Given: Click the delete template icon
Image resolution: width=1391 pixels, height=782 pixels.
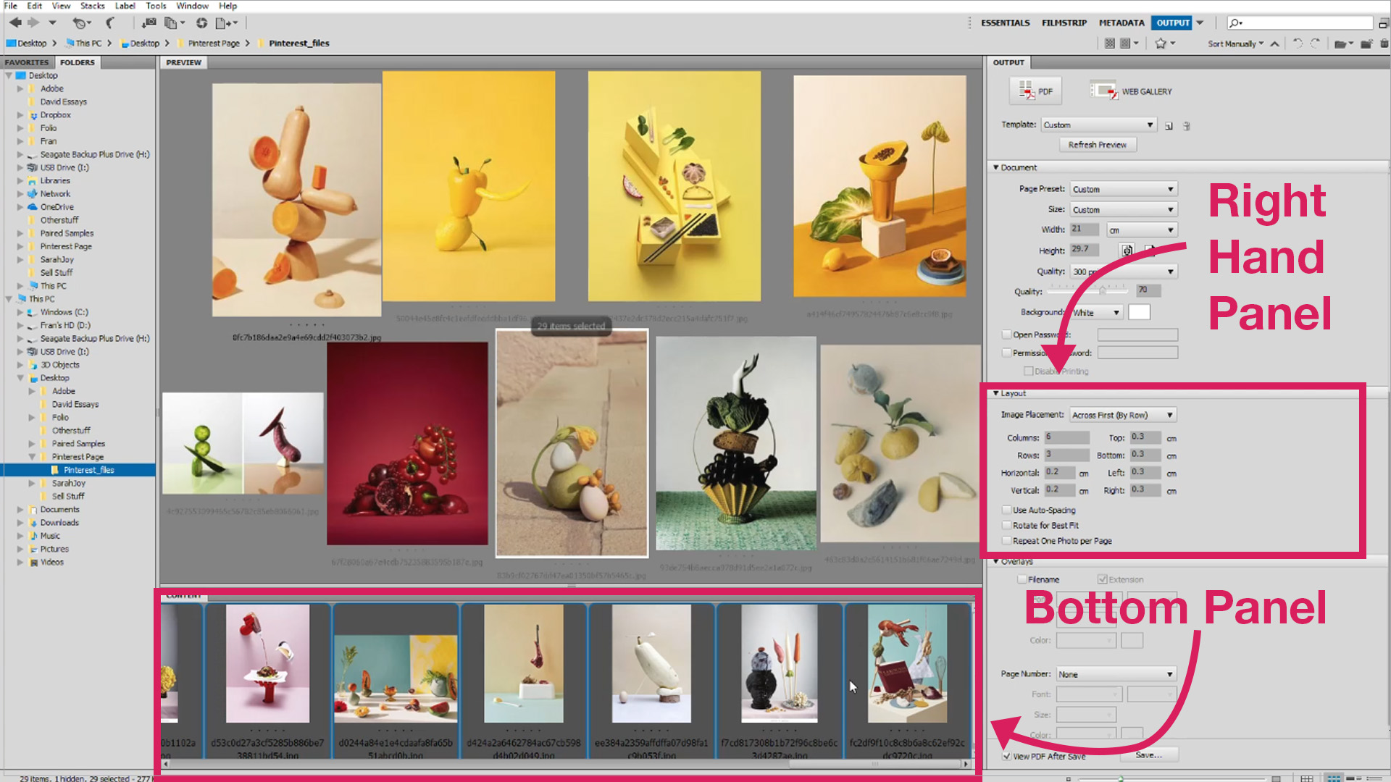Looking at the screenshot, I should (1186, 126).
